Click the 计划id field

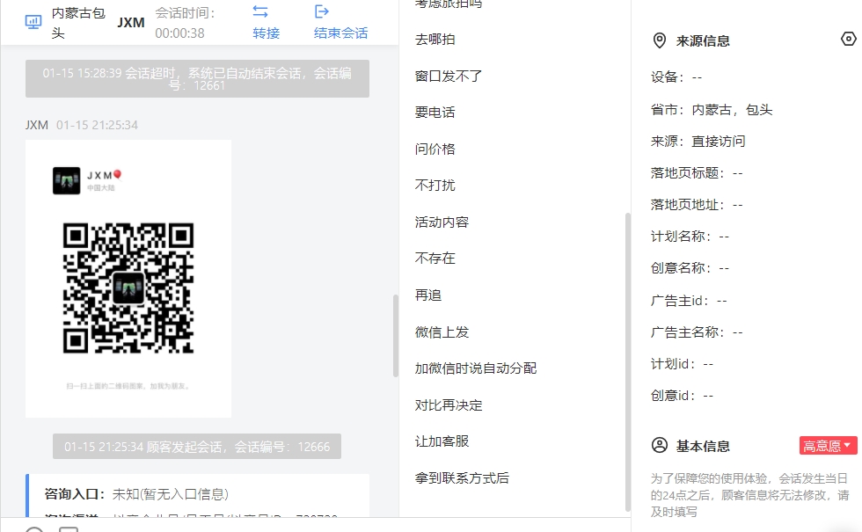[682, 364]
